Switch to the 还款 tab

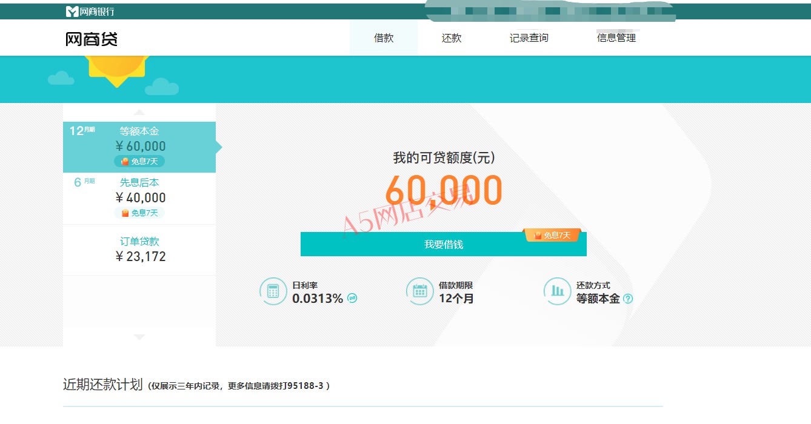click(452, 38)
